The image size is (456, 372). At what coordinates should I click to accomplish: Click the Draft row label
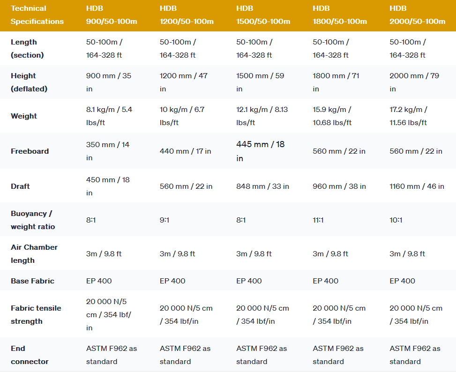coord(20,186)
